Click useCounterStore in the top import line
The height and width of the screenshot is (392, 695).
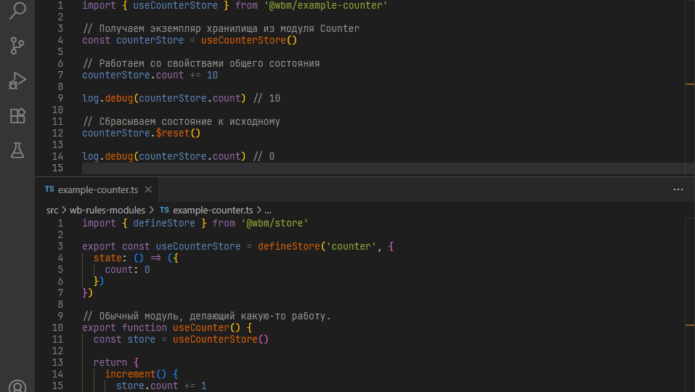(x=176, y=5)
